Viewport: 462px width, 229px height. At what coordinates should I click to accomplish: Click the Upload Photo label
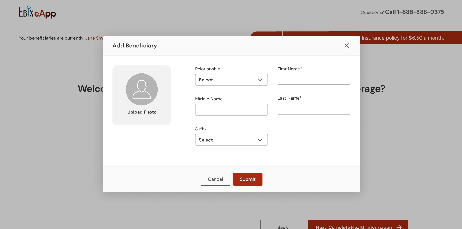[x=142, y=112]
